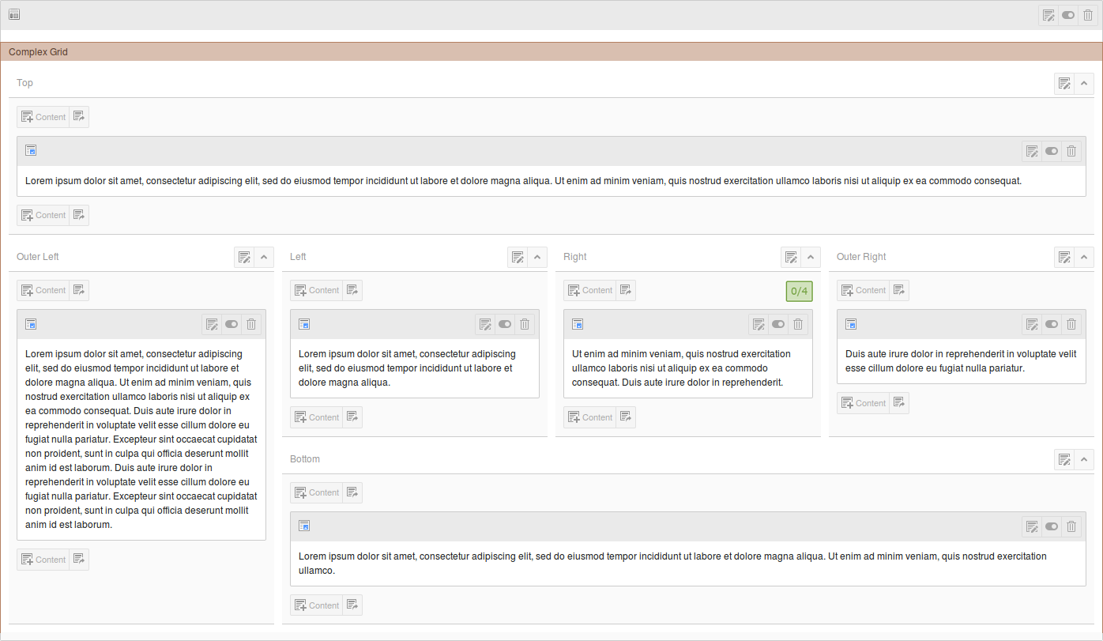
Task: Toggle visibility of the Left column content element
Action: [x=505, y=324]
